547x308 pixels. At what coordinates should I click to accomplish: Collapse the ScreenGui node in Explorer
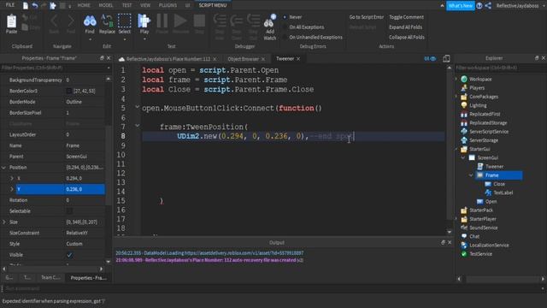click(463, 157)
